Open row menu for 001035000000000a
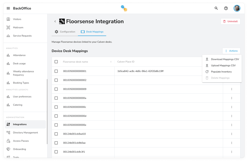Viewport: 248px width, 162px height. tap(232, 98)
